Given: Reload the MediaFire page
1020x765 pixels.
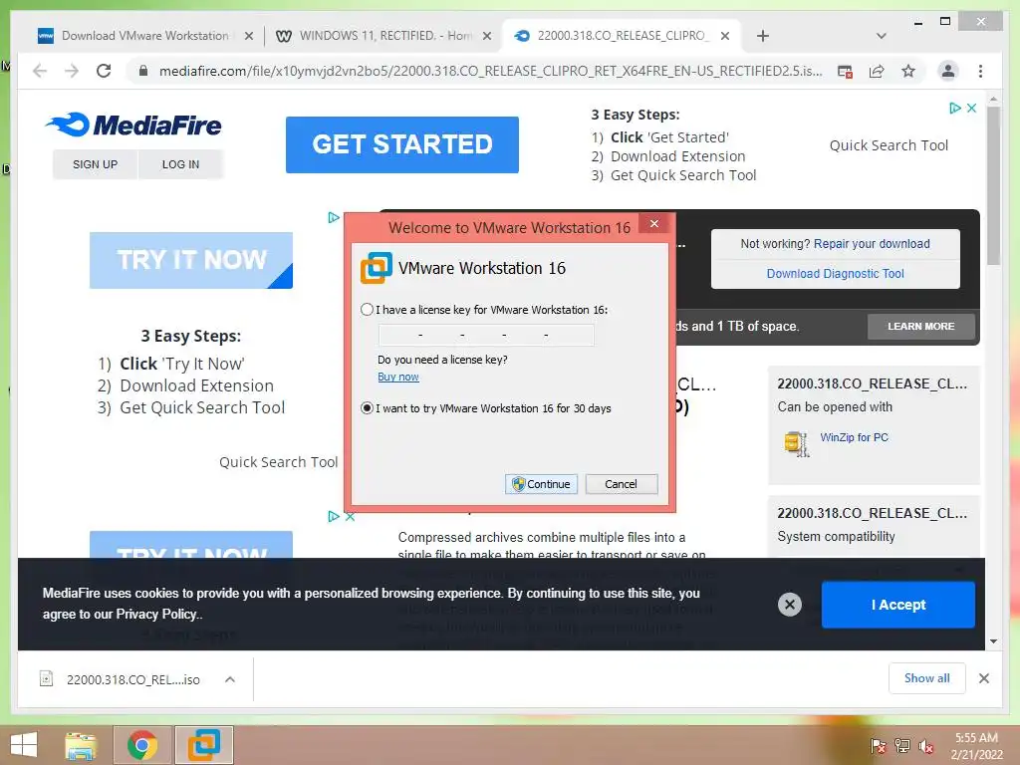Looking at the screenshot, I should (104, 71).
